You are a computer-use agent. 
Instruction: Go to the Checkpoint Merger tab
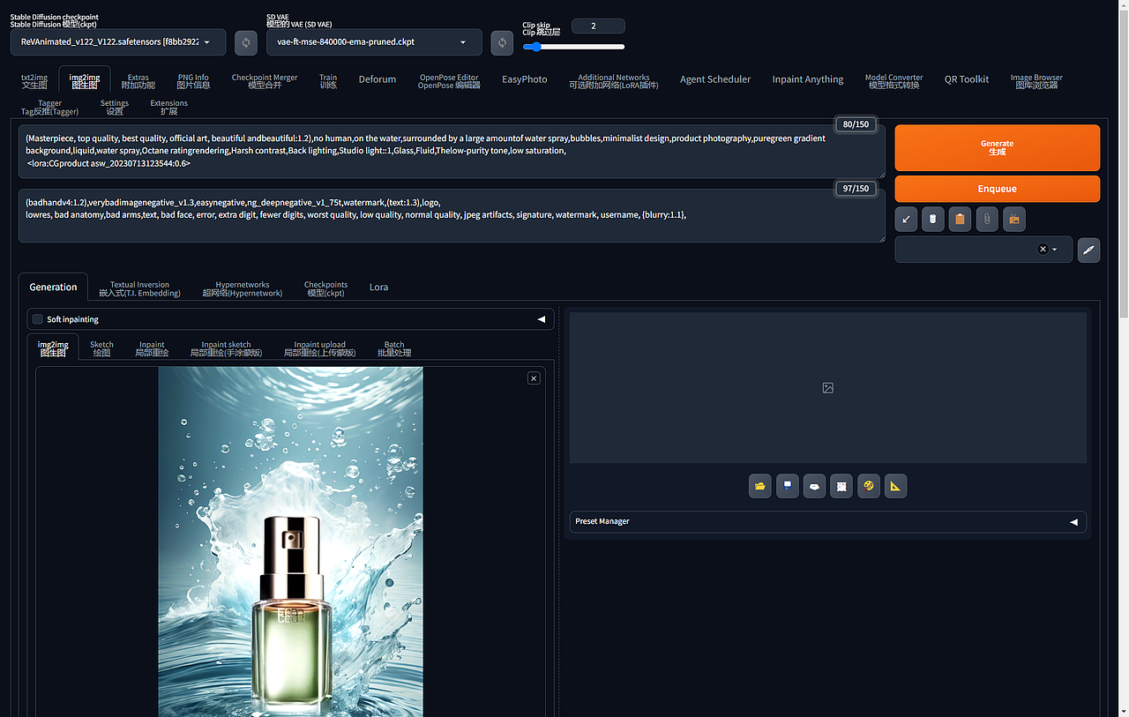tap(265, 81)
